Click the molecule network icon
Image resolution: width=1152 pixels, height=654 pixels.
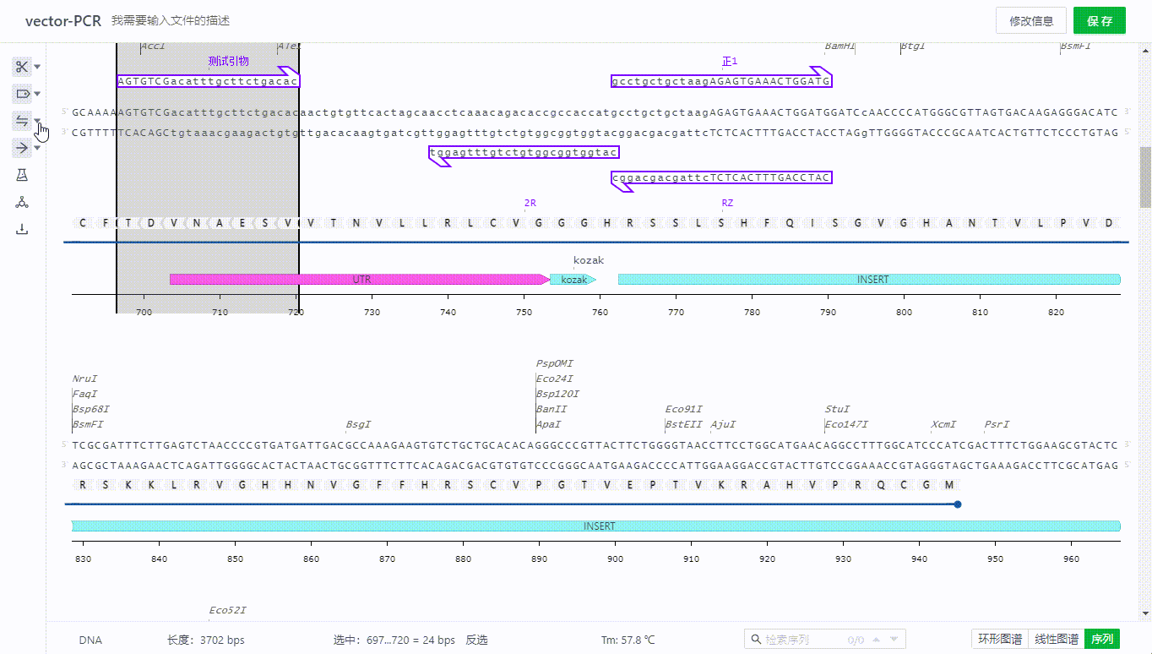[x=22, y=202]
